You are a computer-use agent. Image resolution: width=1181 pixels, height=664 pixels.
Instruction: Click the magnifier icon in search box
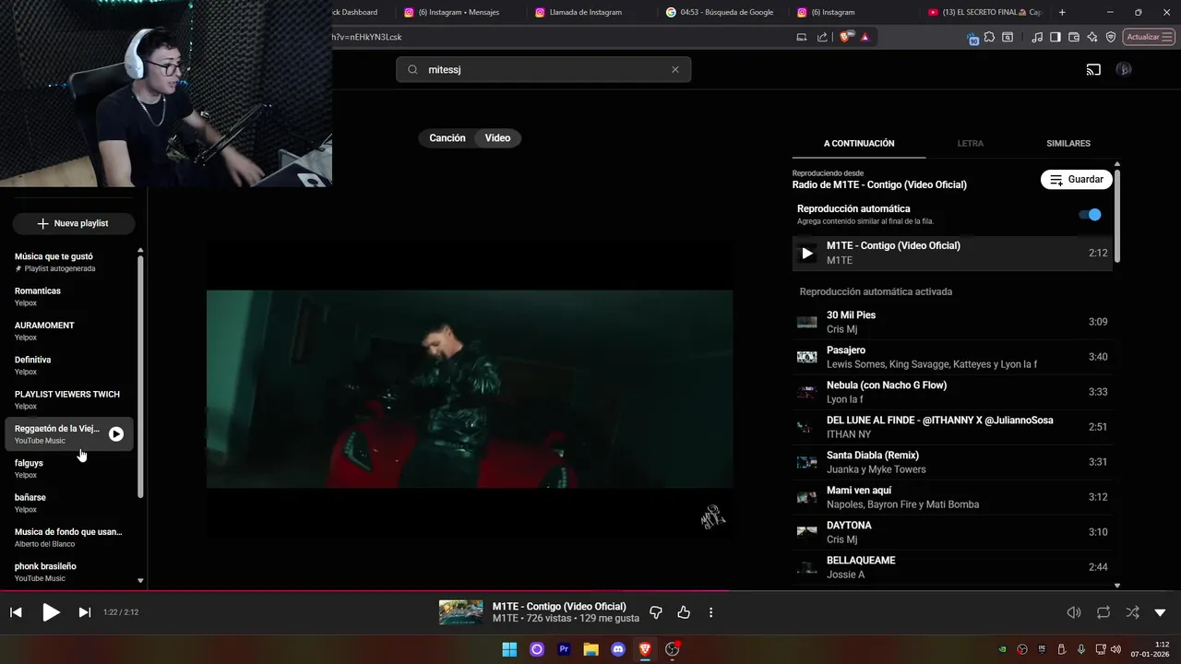point(412,69)
